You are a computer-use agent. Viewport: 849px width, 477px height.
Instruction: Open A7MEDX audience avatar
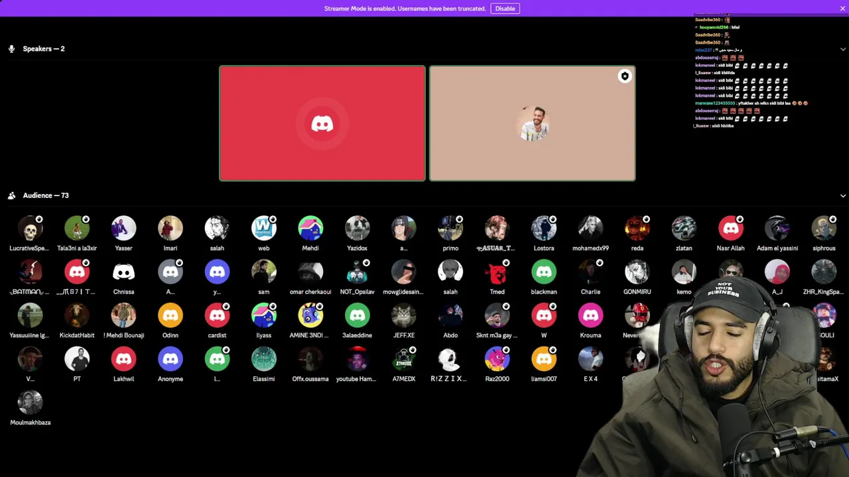point(404,359)
